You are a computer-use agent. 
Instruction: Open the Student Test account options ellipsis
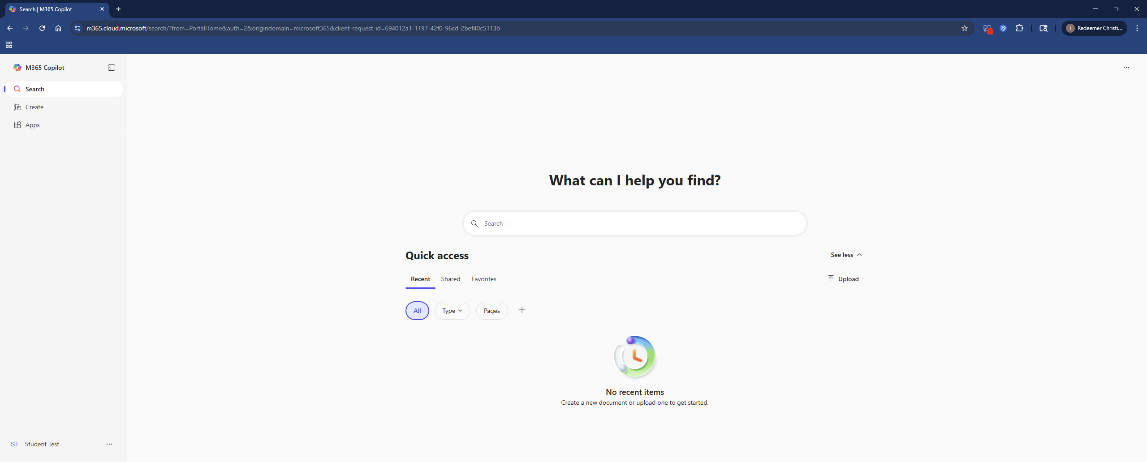point(109,444)
